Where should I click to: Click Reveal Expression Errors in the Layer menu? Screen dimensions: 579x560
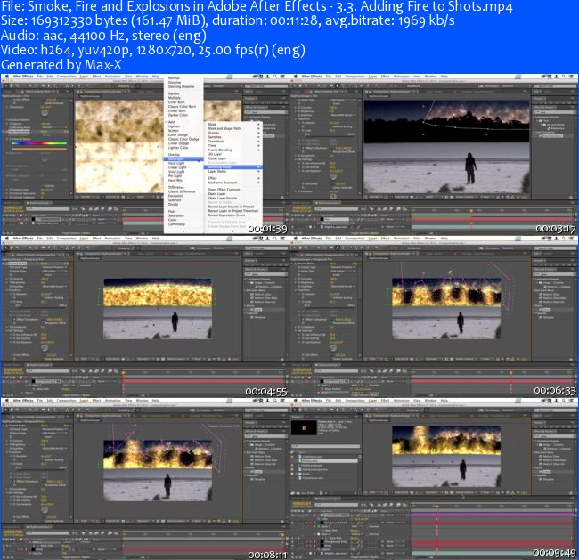(233, 215)
